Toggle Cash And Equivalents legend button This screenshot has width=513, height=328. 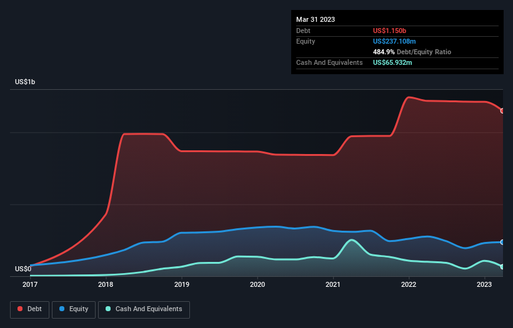tap(144, 309)
